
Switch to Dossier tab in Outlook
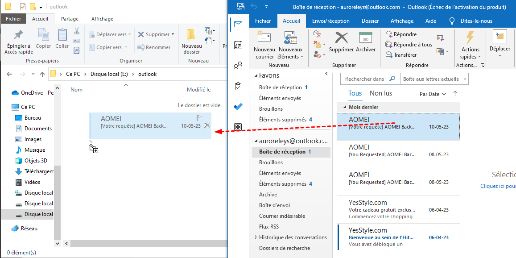point(370,21)
